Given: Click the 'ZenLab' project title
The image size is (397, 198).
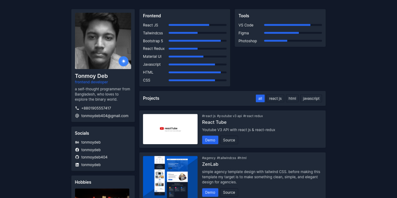Looking at the screenshot, I should click(210, 164).
